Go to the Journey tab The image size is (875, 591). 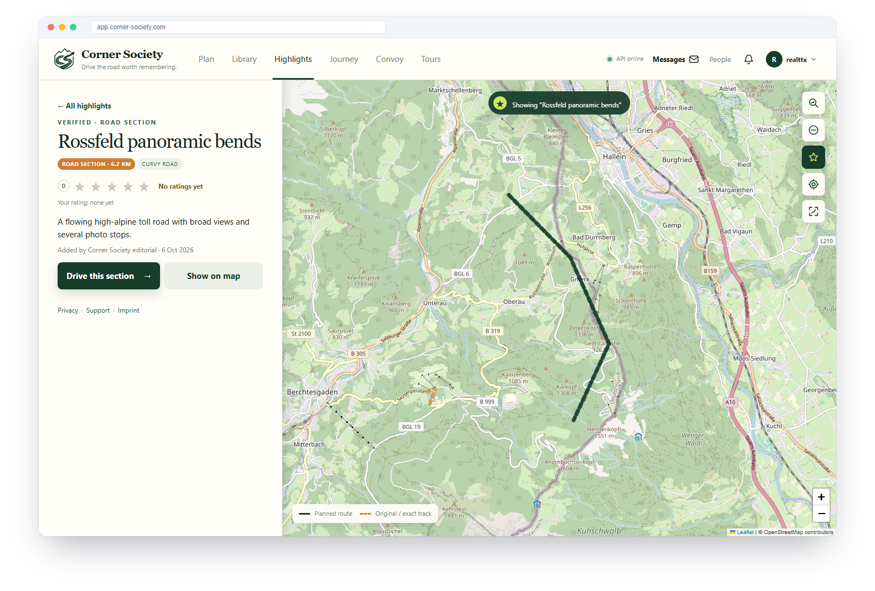(344, 59)
